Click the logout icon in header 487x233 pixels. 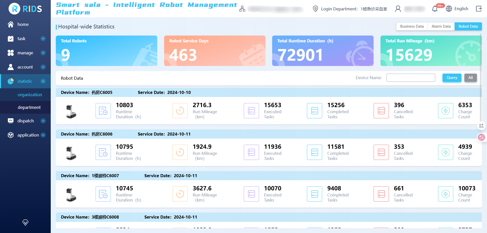tap(479, 9)
